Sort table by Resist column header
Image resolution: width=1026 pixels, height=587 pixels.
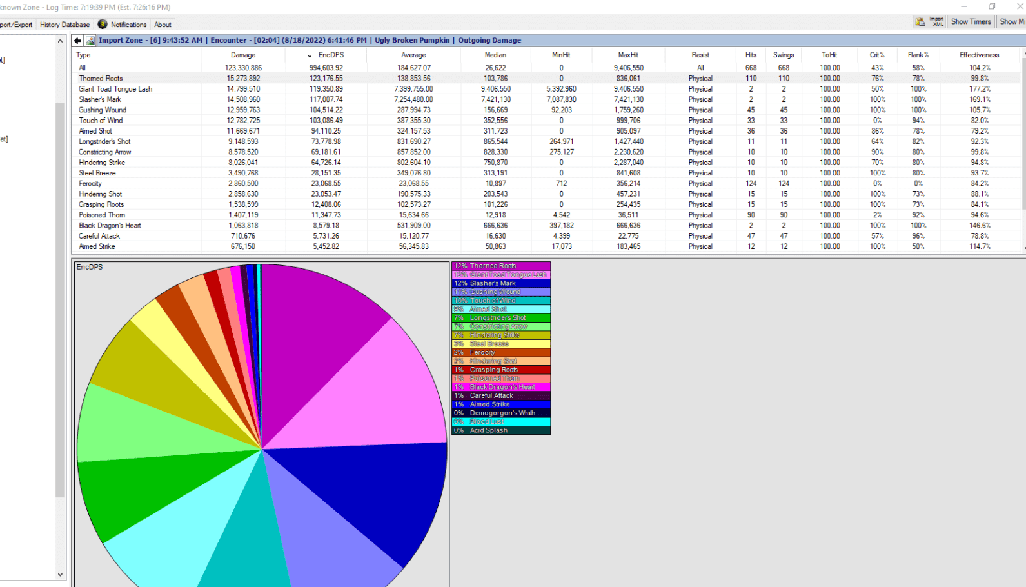pos(700,55)
